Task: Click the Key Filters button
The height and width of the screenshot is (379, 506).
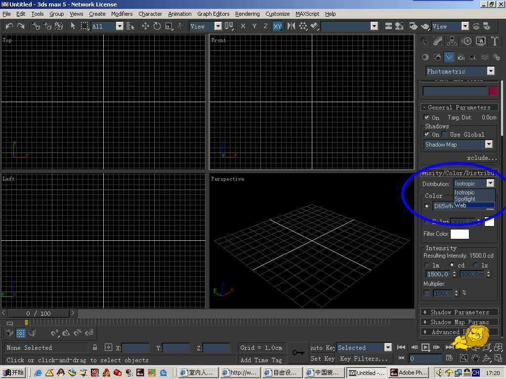Action: [364, 359]
